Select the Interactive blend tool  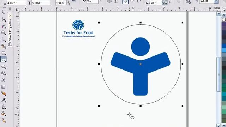4,93
